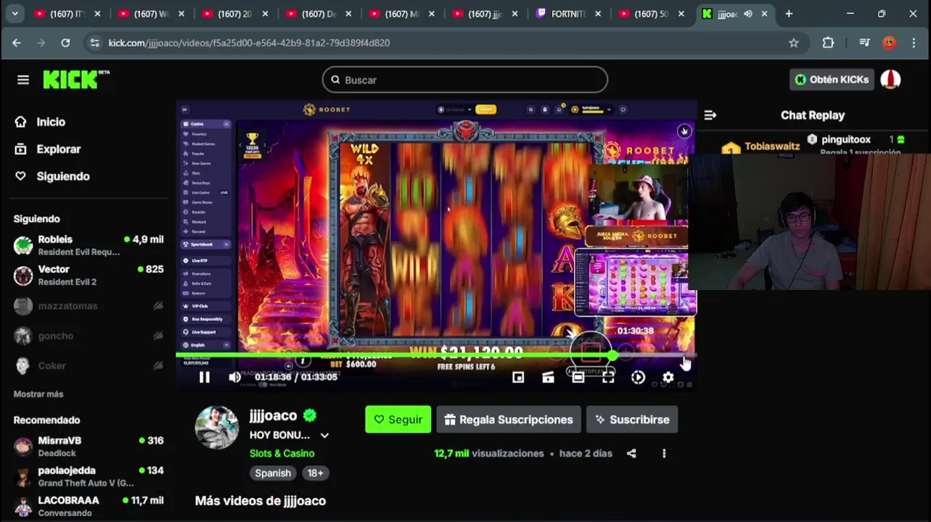This screenshot has height=522, width=931.
Task: Create a clip with the clapperboard icon
Action: 548,377
